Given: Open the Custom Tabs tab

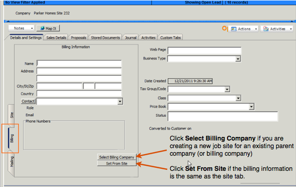Looking at the screenshot, I should pyautogui.click(x=170, y=38).
